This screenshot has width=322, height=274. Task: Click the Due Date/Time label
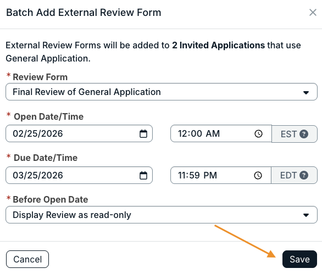(x=46, y=158)
